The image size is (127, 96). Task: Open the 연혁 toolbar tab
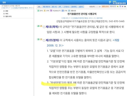click(60, 7)
